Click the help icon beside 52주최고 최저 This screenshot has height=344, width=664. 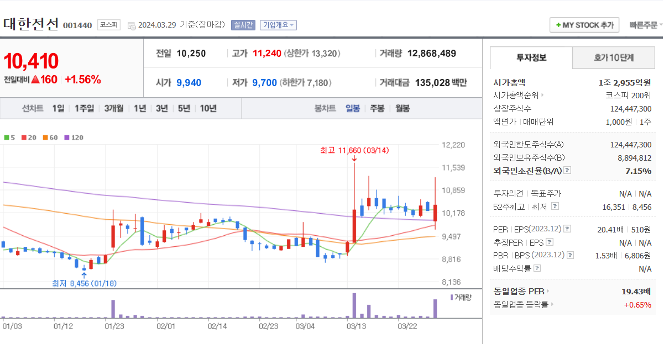tap(555, 206)
